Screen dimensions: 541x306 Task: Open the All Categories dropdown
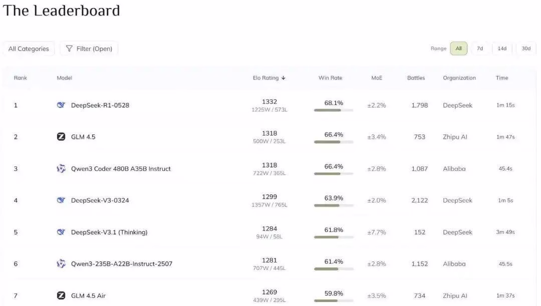coord(29,48)
